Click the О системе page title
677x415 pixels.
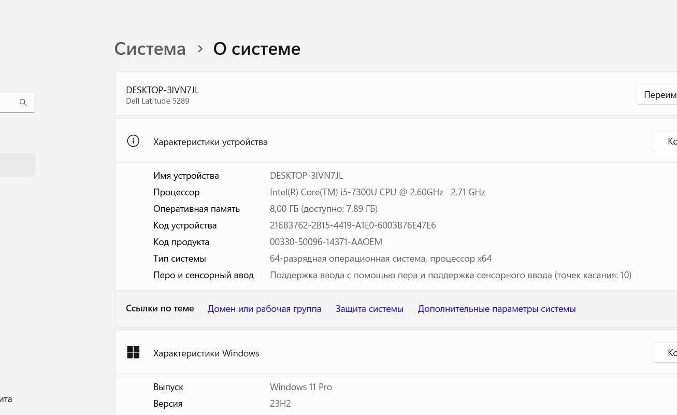257,49
